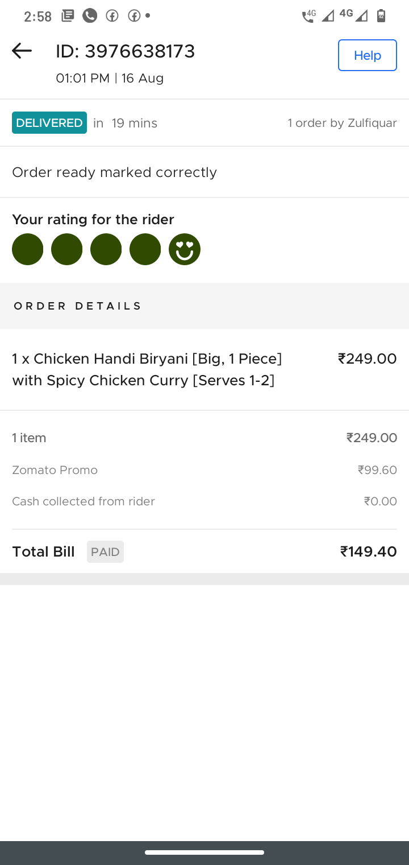This screenshot has height=865, width=409.
Task: Select the Chicken Handi Biryani order item
Action: [147, 369]
